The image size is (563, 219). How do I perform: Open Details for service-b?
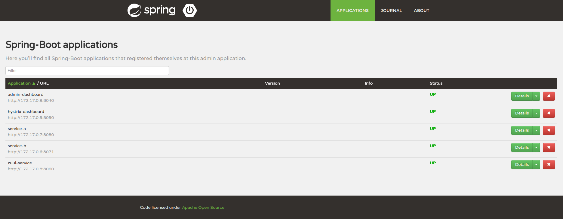522,148
